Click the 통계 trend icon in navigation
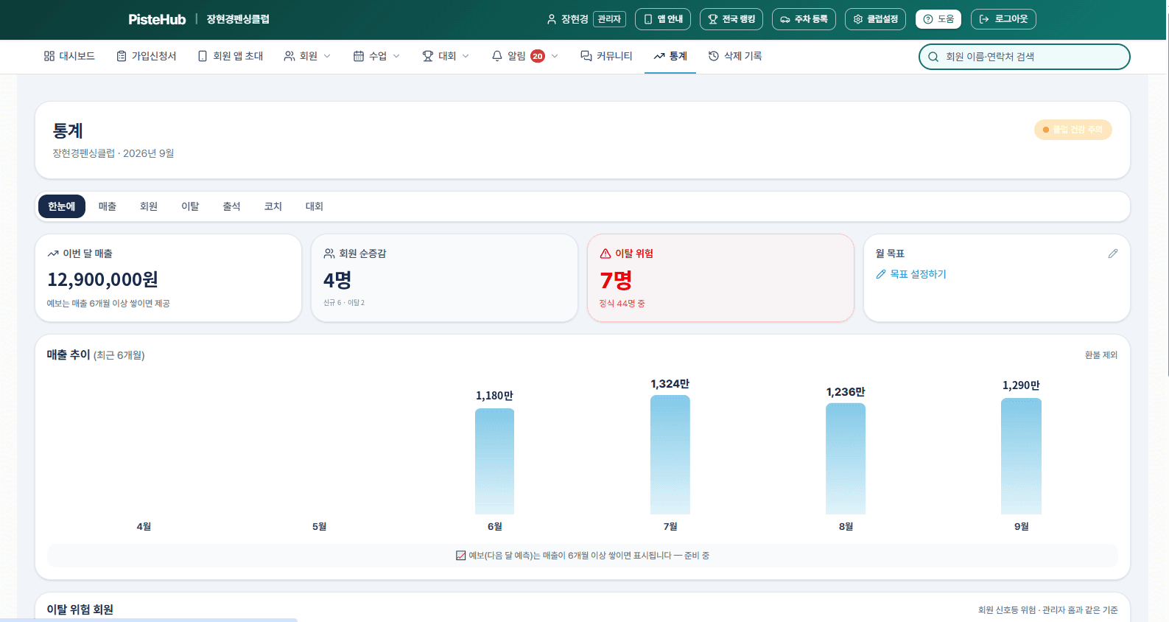Screen dimensions: 1169x622 pos(659,56)
